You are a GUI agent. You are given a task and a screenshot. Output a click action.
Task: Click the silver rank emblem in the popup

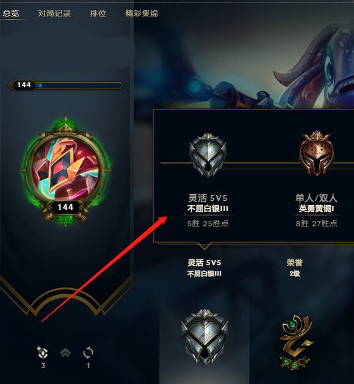coord(208,155)
